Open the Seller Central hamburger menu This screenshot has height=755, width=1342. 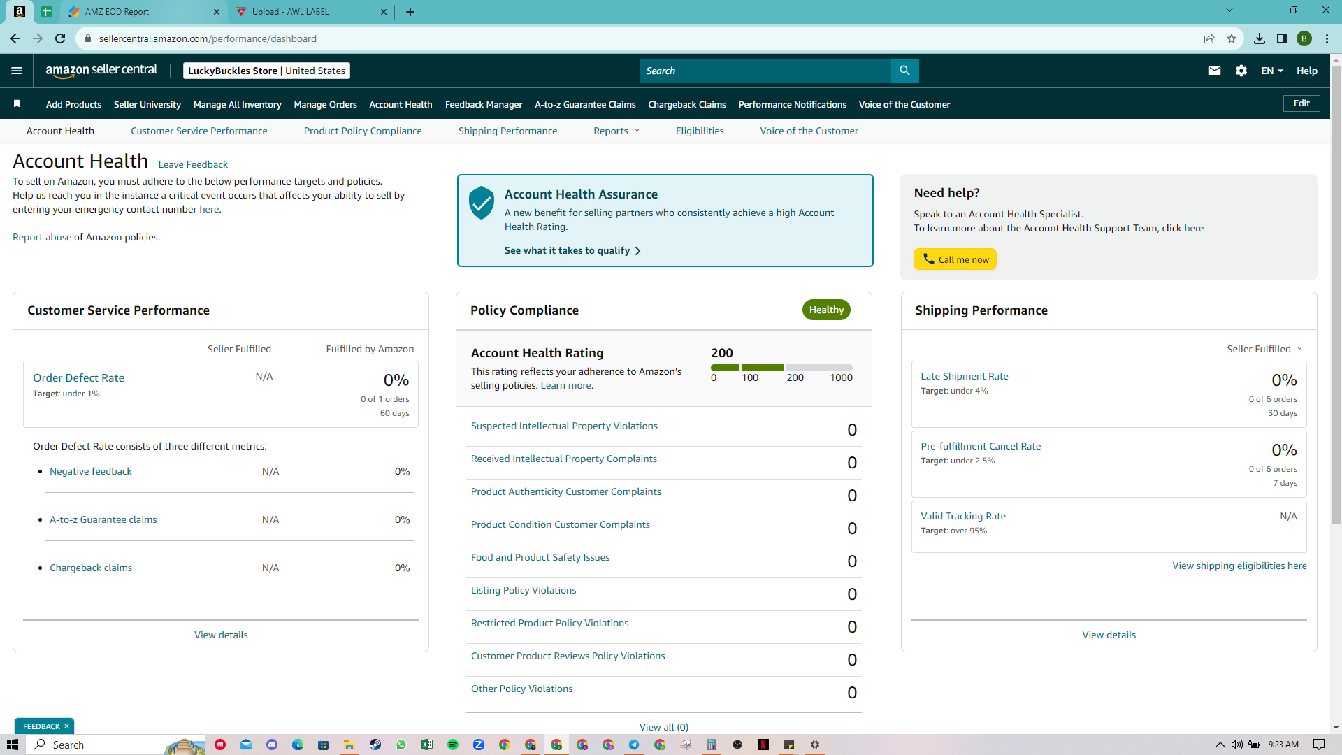(x=17, y=71)
